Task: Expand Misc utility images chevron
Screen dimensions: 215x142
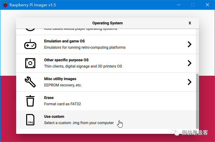Action: click(189, 82)
